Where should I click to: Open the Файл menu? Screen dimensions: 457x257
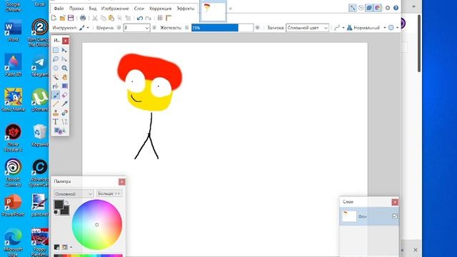[x=59, y=9]
